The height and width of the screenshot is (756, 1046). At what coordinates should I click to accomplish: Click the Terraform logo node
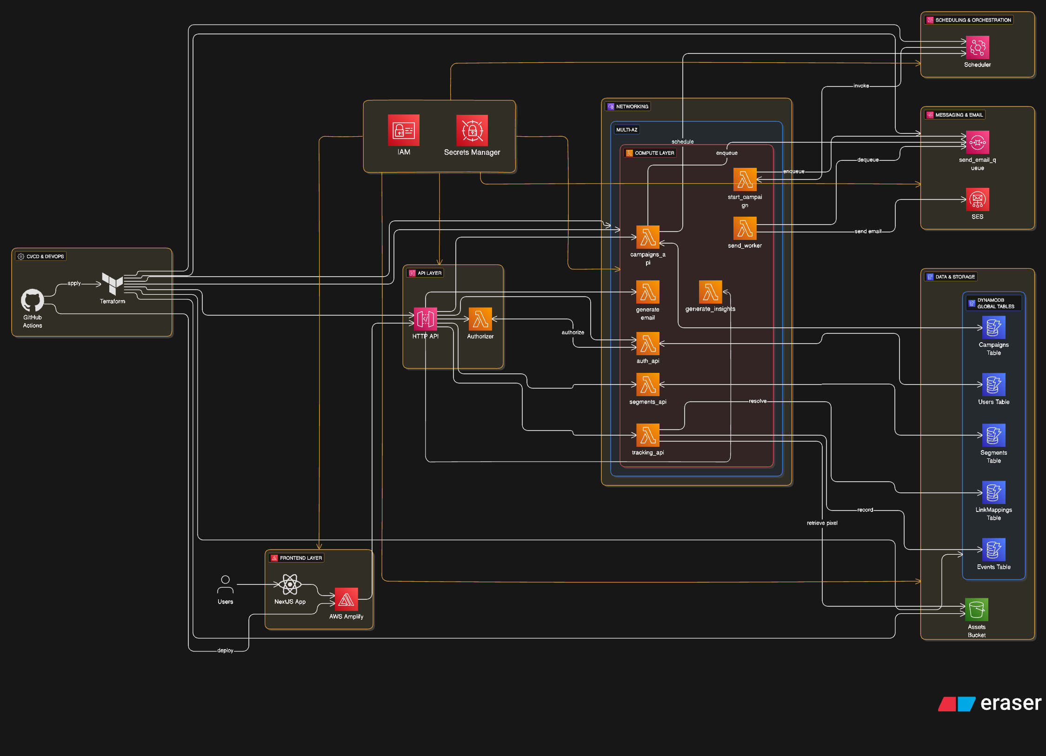pos(112,284)
